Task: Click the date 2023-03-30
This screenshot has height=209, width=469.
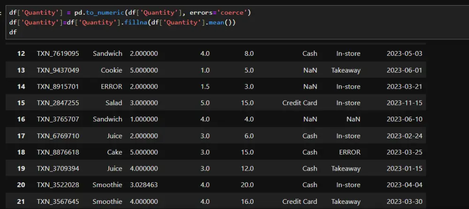Action: click(404, 202)
